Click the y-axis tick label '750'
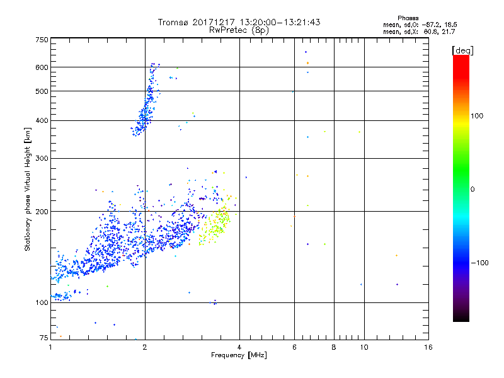Image resolution: width=504 pixels, height=378 pixels. coord(42,40)
